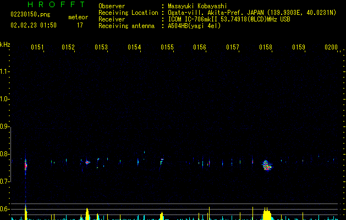The image size is (346, 220).
Task: Click the meteor count 17
Action: pos(80,25)
